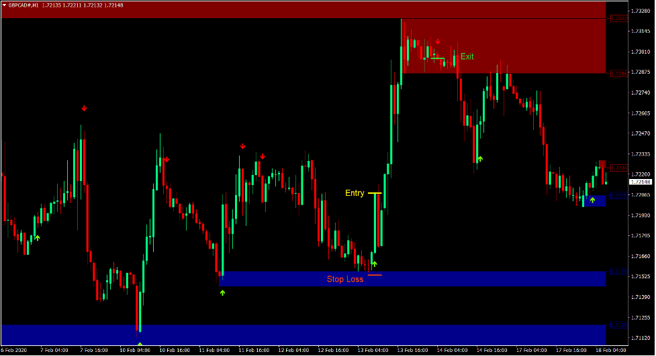The height and width of the screenshot is (356, 656).
Task: Click the green buy arrow below the Entry candle
Action: (375, 263)
